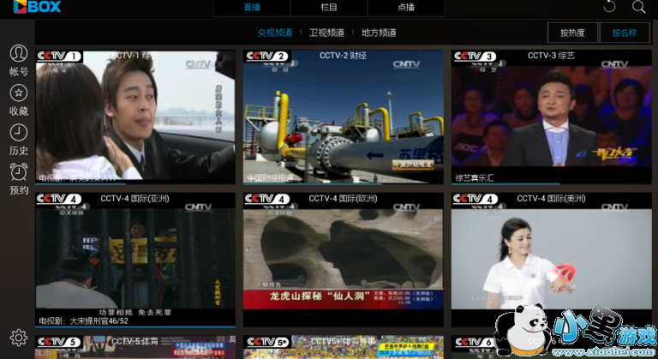This screenshot has width=658, height=359.
Task: Play the CCTV-3 综艺 video thumbnail
Action: (552, 117)
